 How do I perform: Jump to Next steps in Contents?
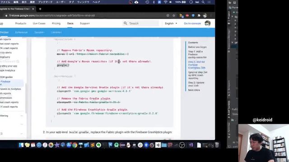[x=194, y=90]
